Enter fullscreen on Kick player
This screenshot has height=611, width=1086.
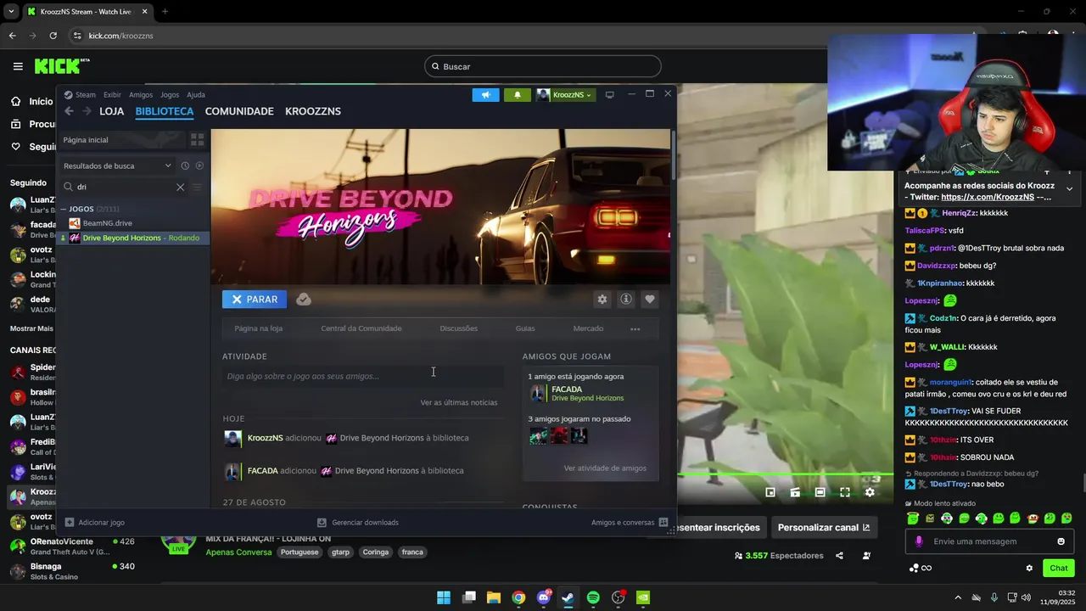pos(845,492)
